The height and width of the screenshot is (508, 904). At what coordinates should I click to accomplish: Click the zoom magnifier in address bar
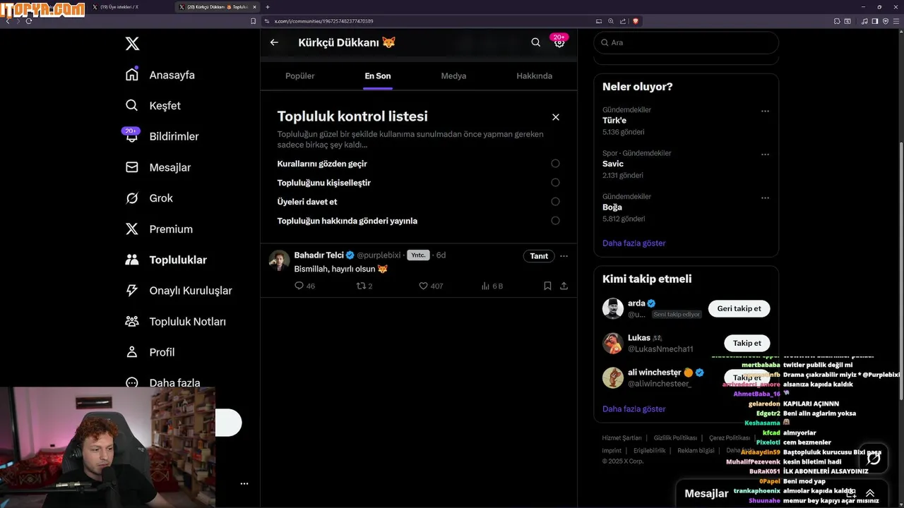(x=611, y=21)
